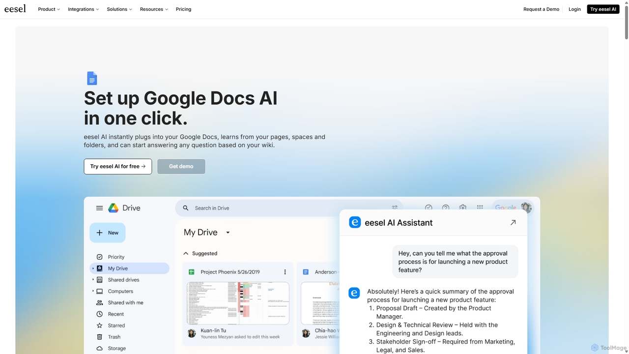This screenshot has height=354, width=629.
Task: Click the New button in Drive
Action: pos(108,233)
